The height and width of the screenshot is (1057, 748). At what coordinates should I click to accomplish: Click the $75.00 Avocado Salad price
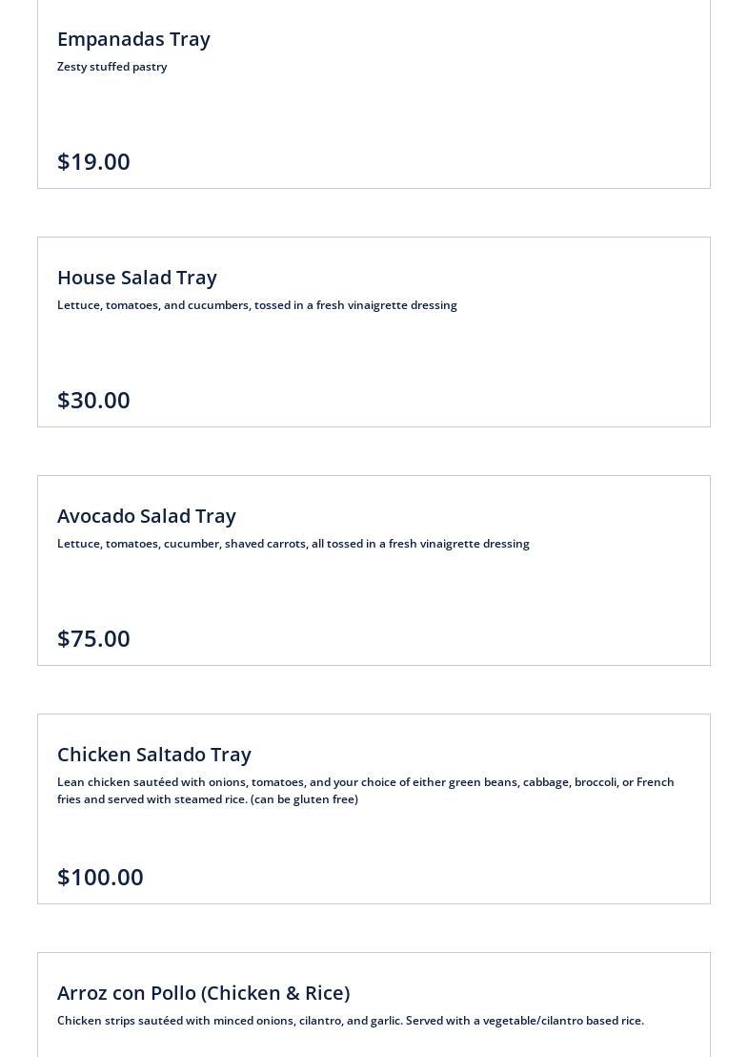93,639
